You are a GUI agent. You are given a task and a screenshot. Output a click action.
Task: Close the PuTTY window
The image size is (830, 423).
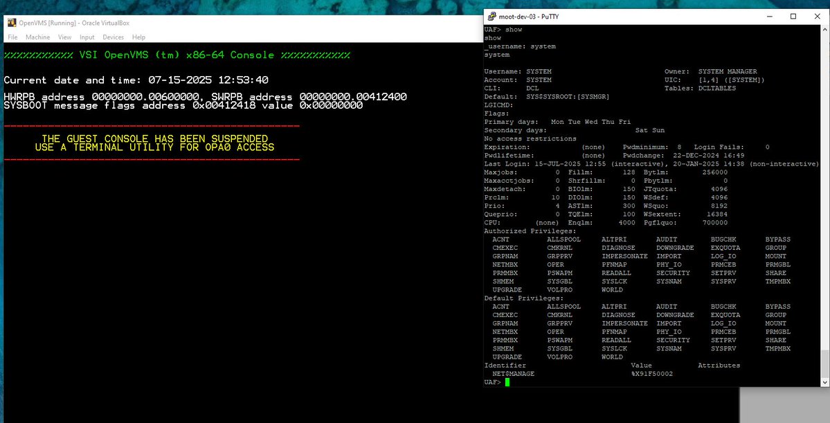[818, 17]
